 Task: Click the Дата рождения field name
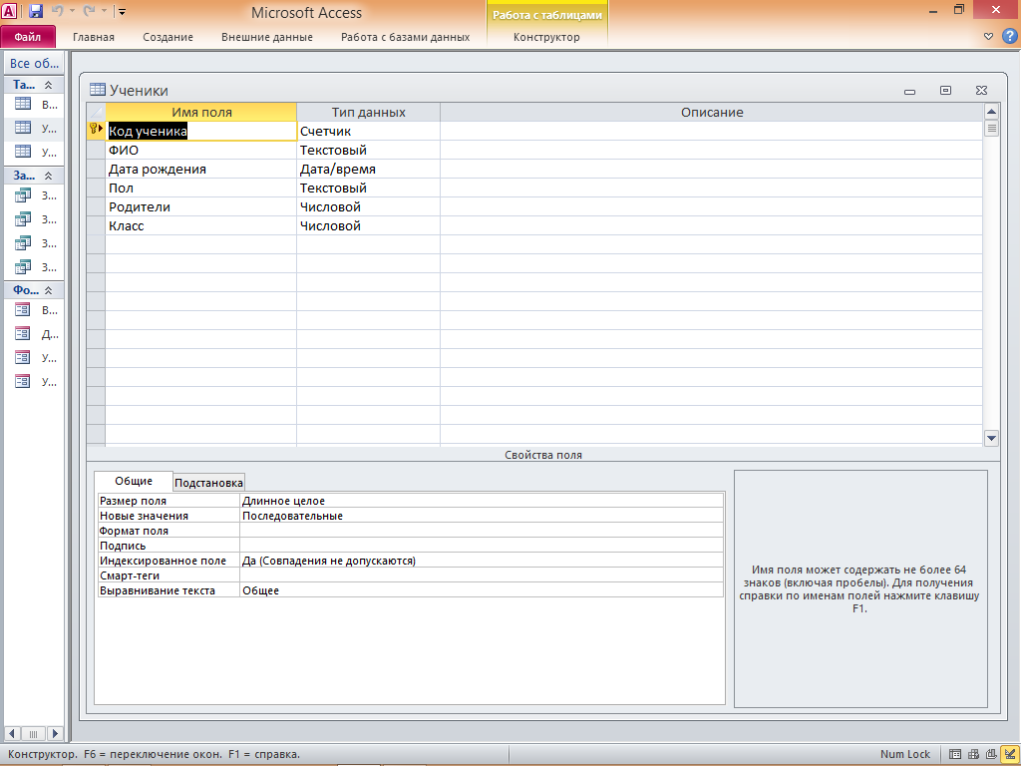coord(201,169)
